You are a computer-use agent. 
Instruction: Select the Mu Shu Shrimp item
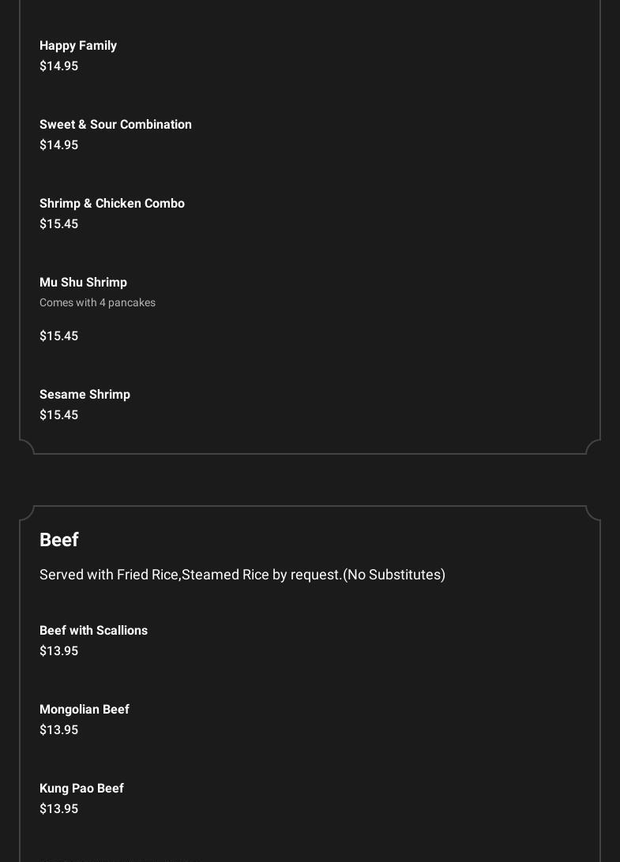pyautogui.click(x=83, y=283)
